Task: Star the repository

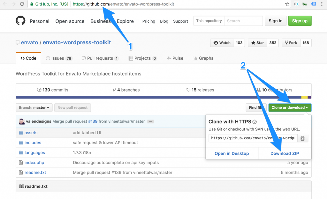Action: coord(258,43)
